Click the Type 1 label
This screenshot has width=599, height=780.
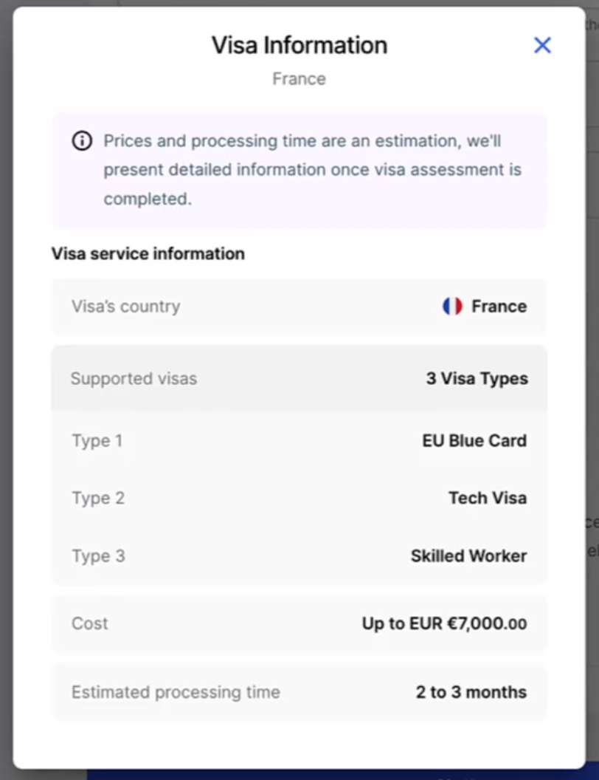(97, 441)
